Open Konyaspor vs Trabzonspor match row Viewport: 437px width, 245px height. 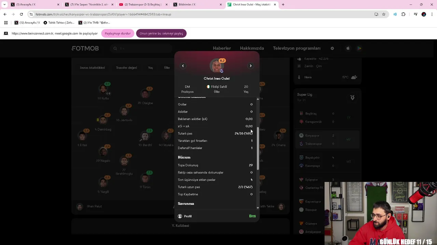[327, 140]
